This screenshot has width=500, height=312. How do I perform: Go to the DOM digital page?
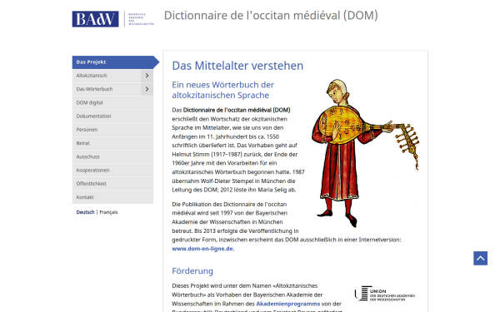[x=112, y=102]
